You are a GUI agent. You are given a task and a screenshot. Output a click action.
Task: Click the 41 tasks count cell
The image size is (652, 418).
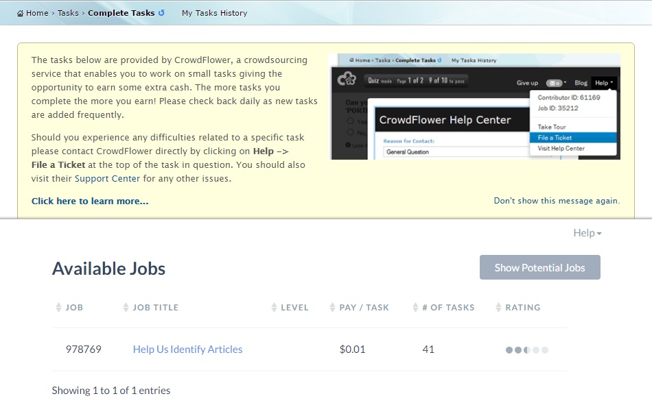pos(428,349)
